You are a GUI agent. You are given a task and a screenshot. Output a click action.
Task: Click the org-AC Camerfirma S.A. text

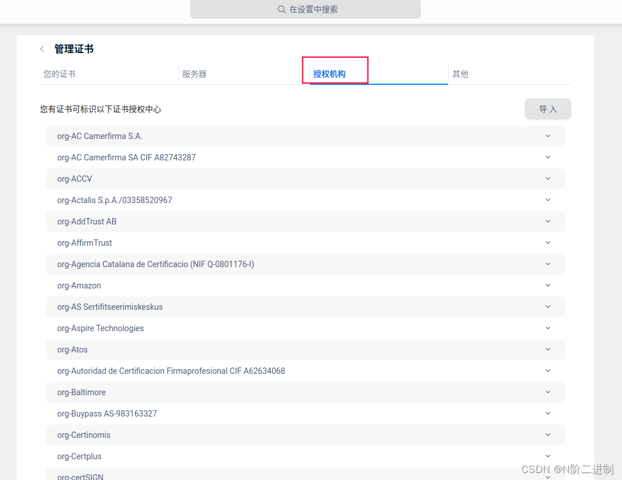(99, 136)
